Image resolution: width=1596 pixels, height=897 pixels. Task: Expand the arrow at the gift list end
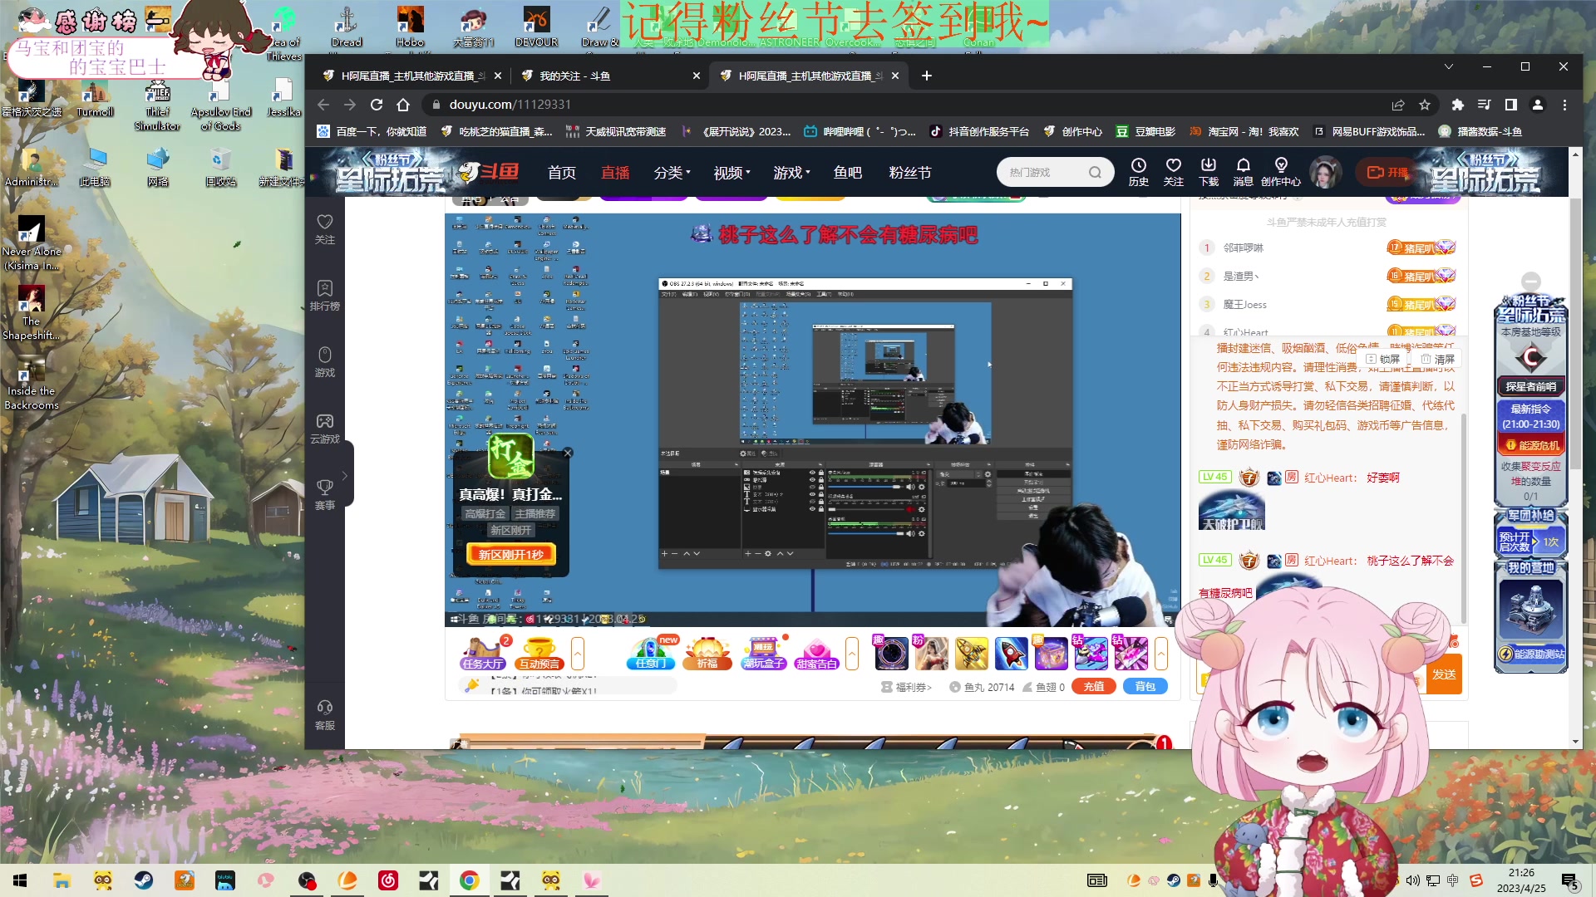click(1161, 654)
